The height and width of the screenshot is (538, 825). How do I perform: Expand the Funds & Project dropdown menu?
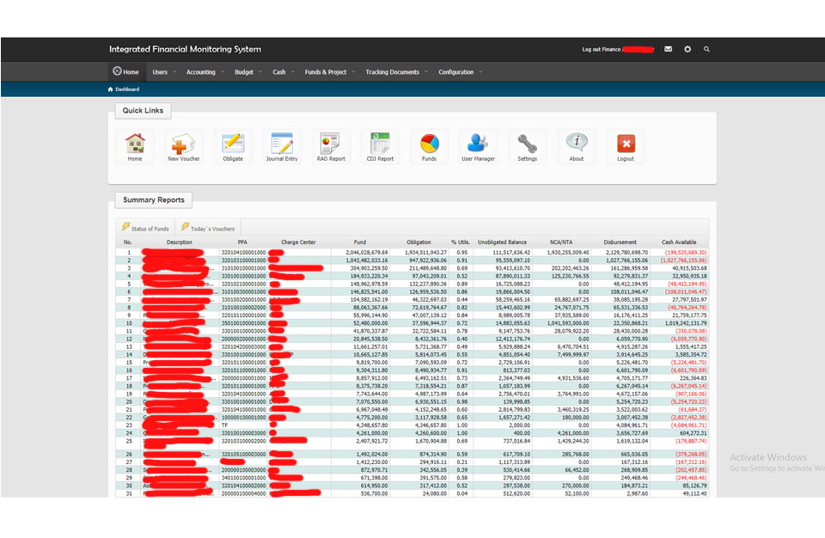coord(329,72)
